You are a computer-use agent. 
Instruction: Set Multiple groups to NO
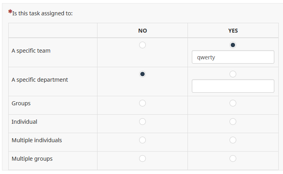(x=142, y=158)
